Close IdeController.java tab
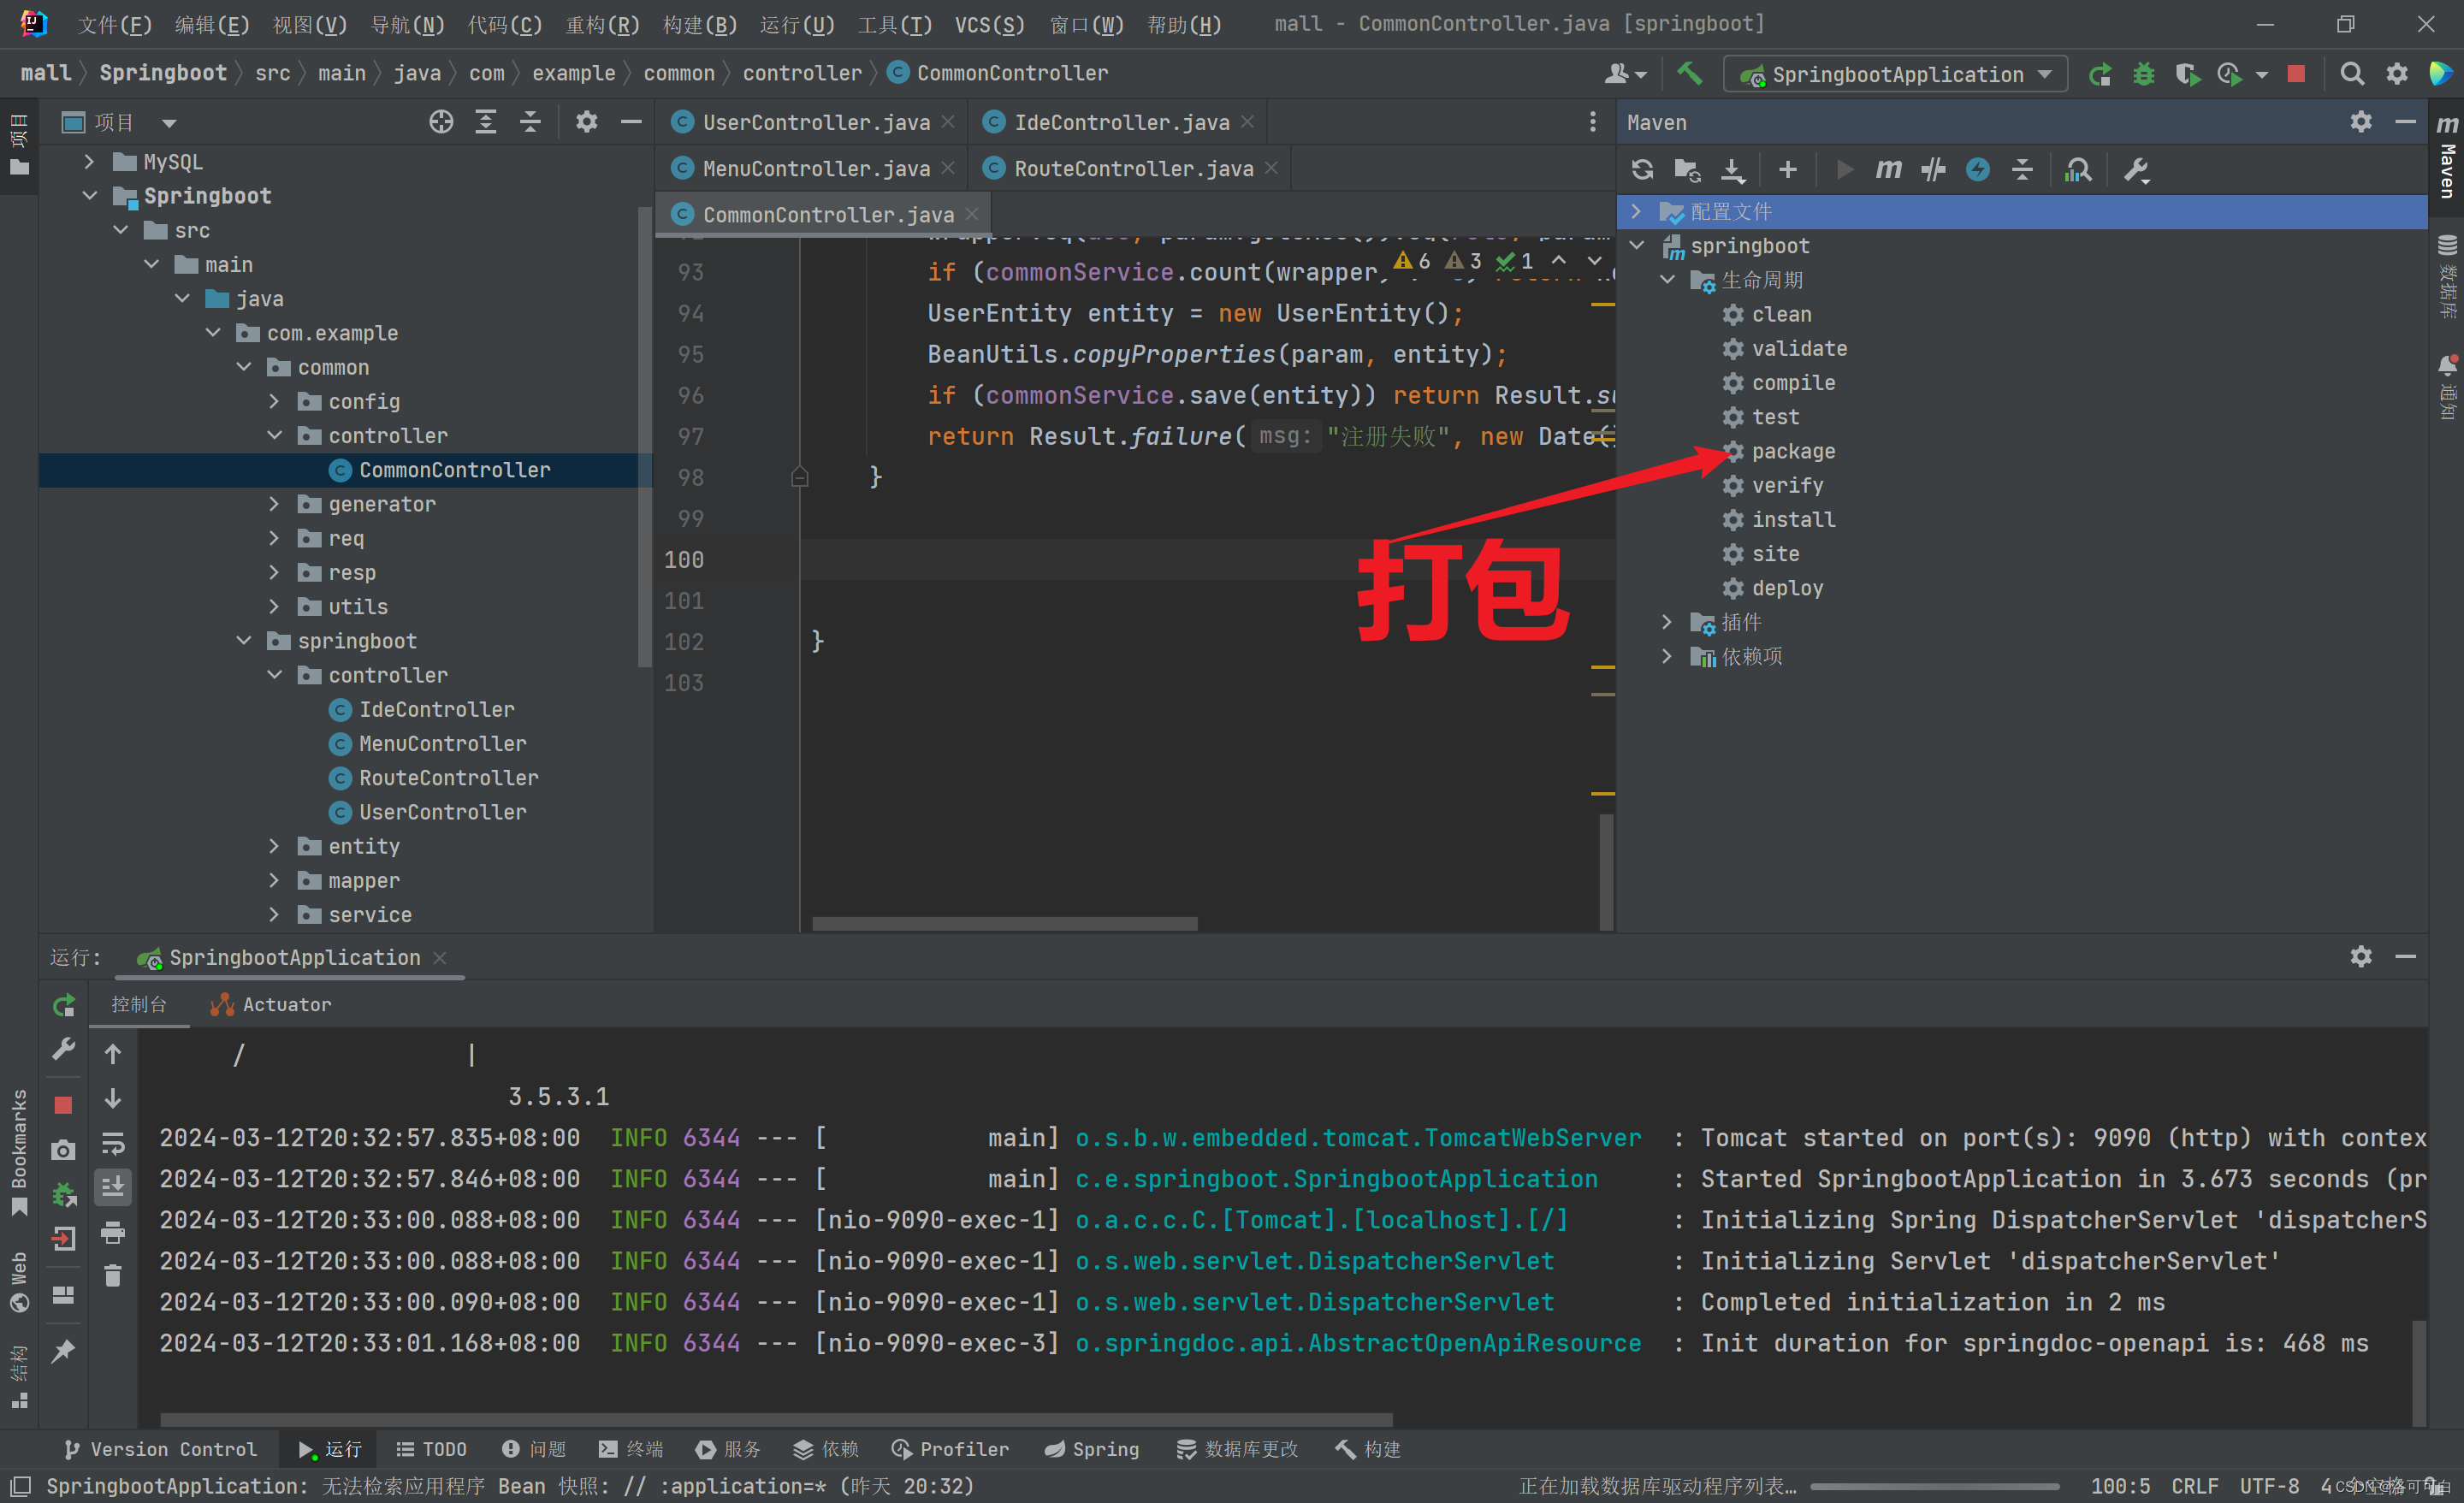Viewport: 2464px width, 1503px height. [x=1247, y=122]
